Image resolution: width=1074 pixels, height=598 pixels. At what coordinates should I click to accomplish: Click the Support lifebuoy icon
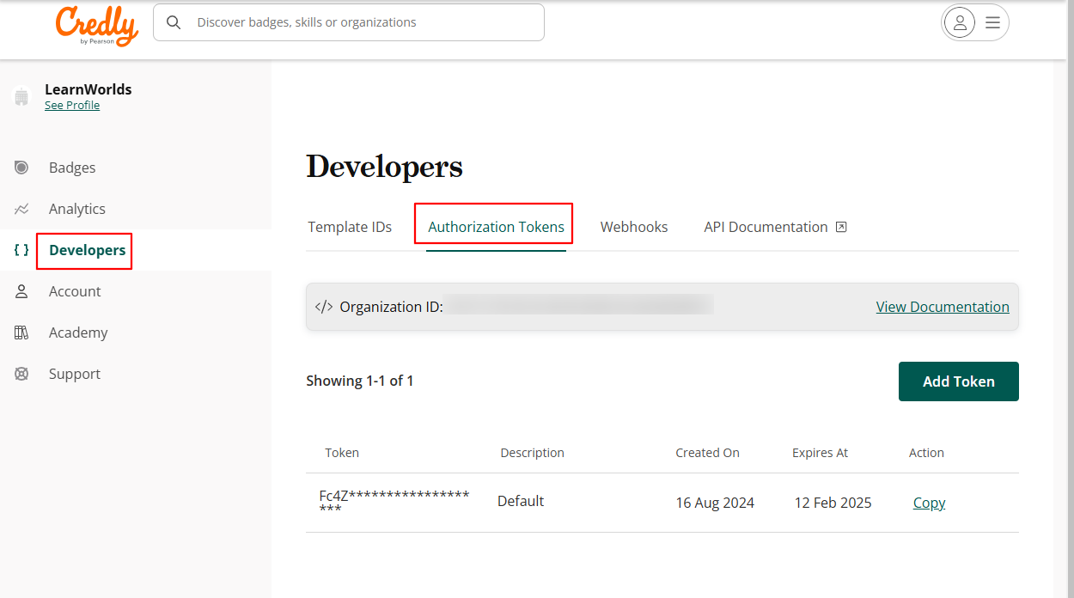(x=21, y=374)
